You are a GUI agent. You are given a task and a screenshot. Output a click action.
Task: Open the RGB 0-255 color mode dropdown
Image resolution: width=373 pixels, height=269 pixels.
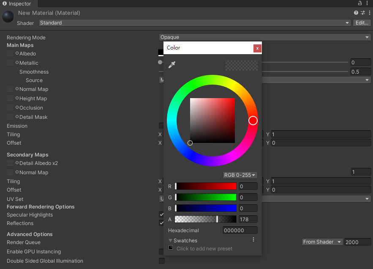[x=240, y=175]
